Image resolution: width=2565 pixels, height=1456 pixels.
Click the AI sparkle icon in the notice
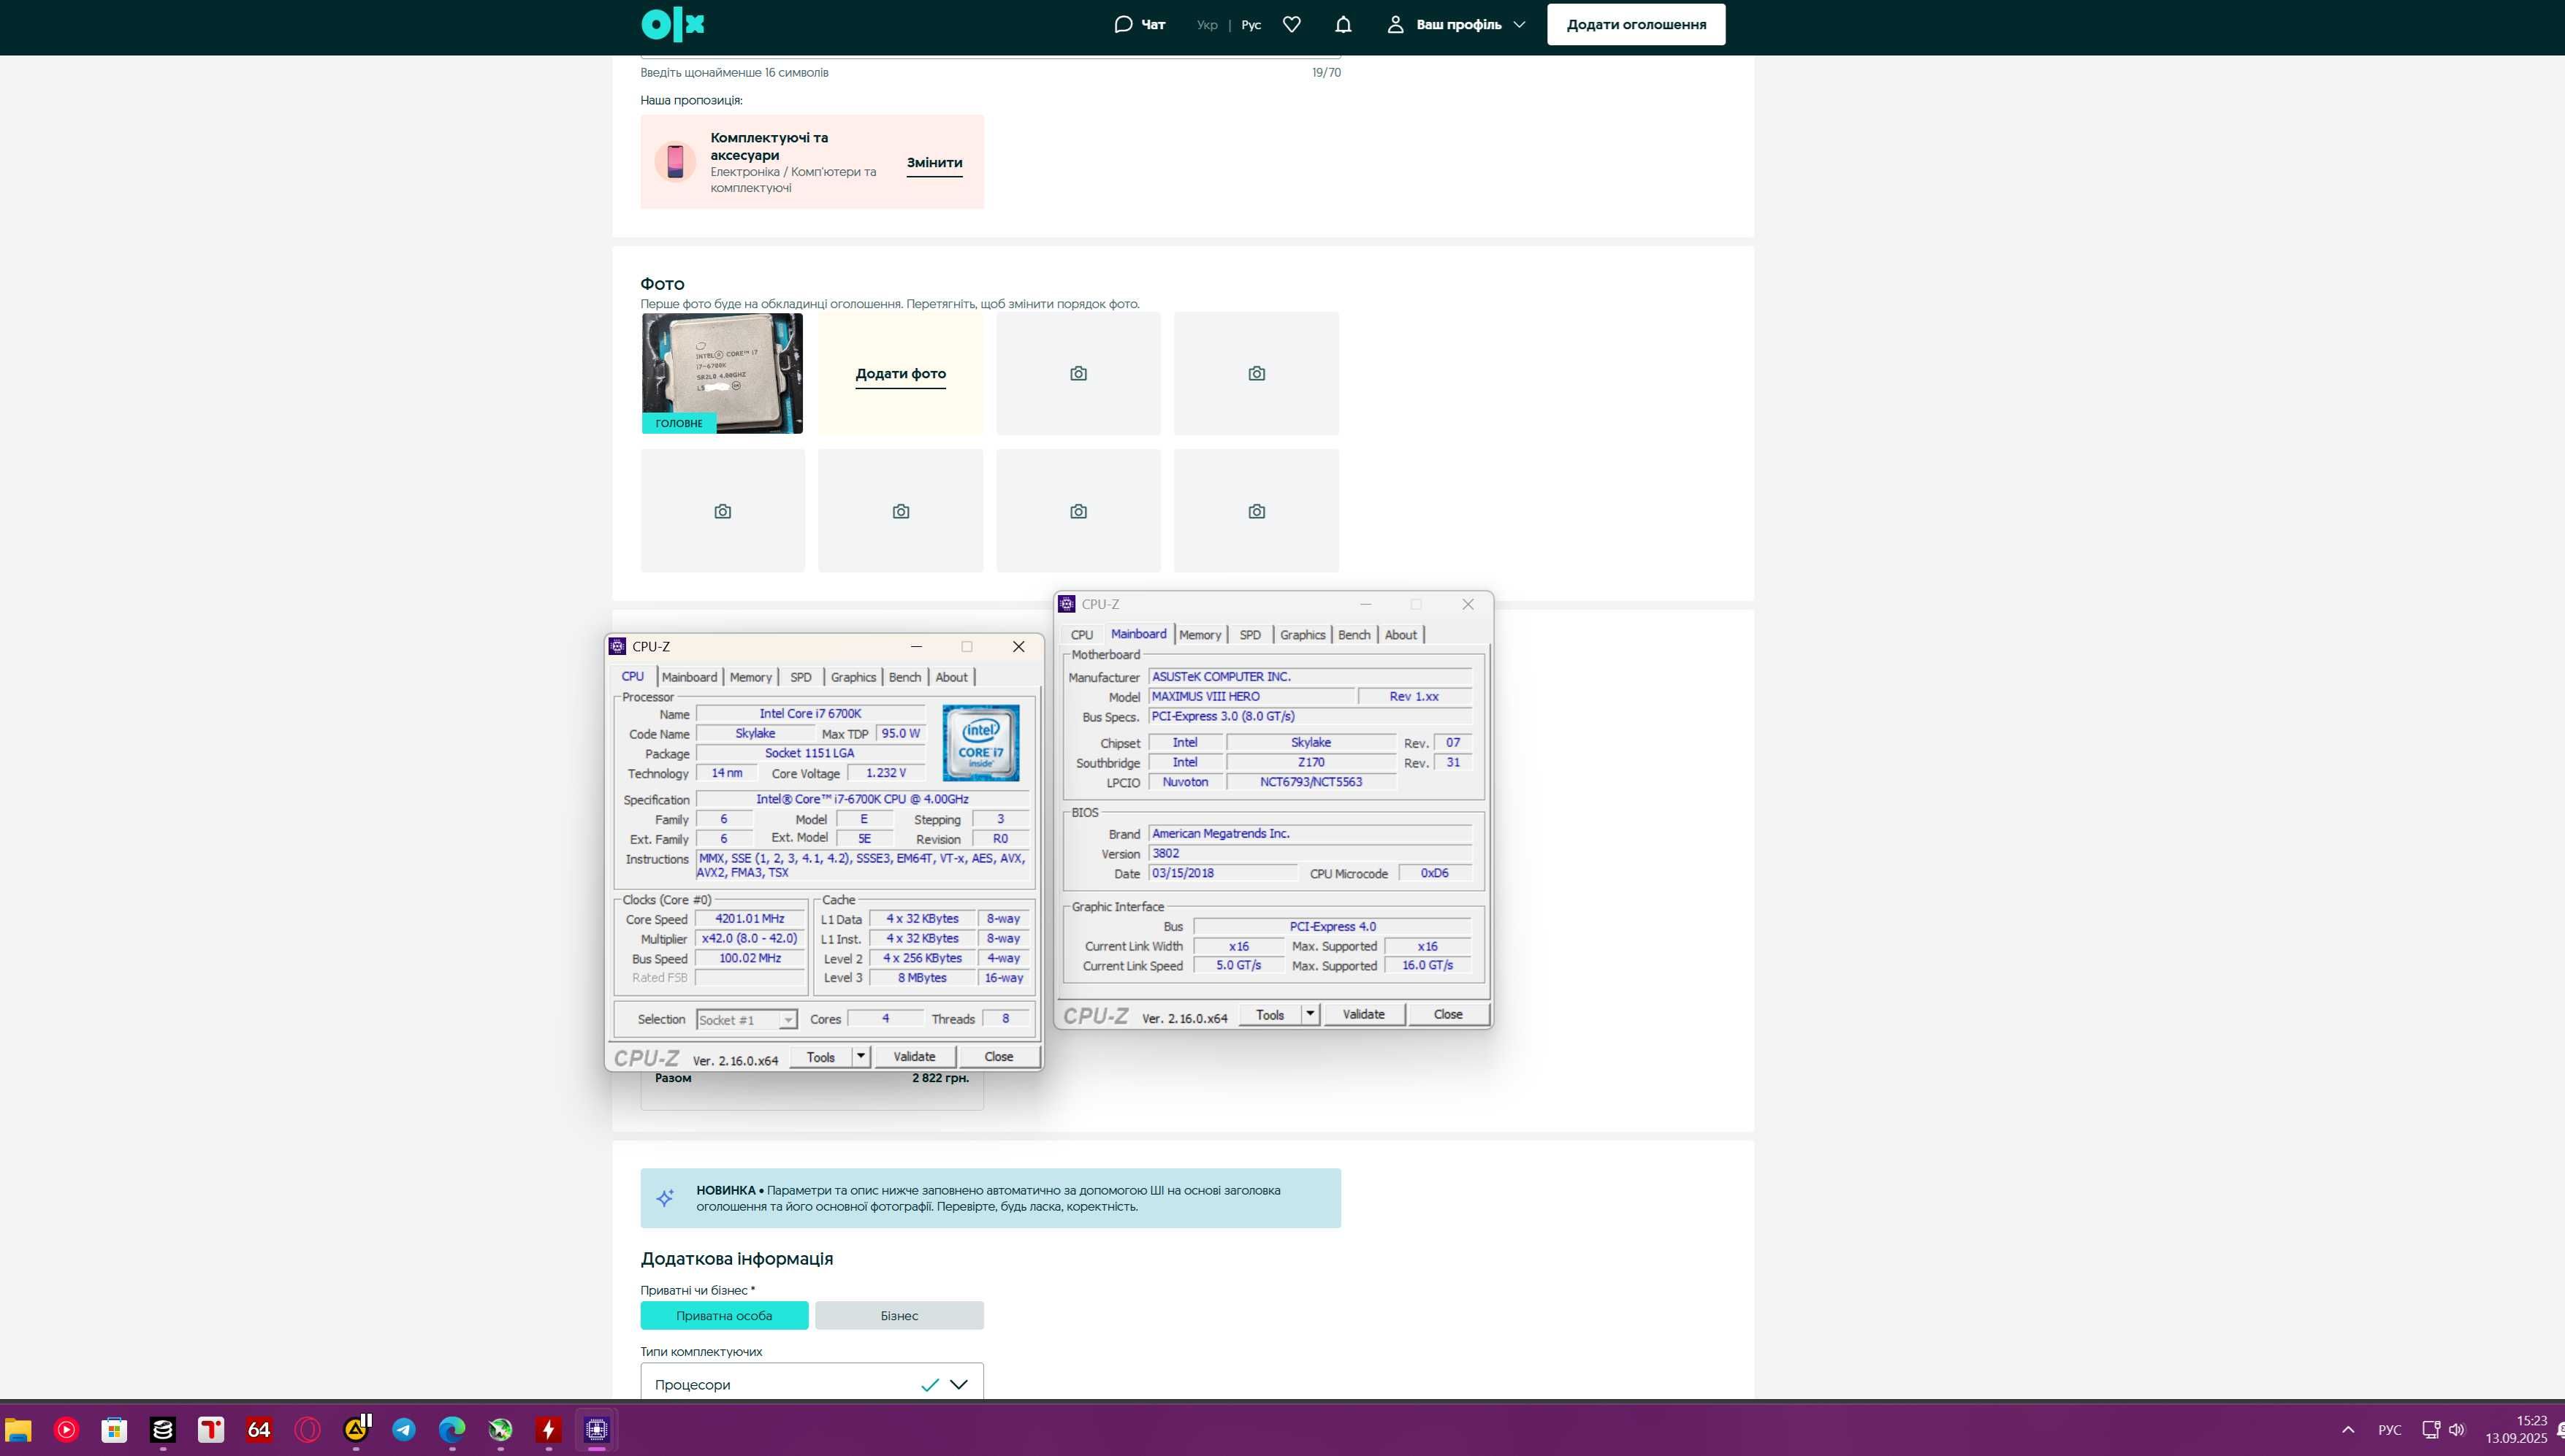[666, 1197]
